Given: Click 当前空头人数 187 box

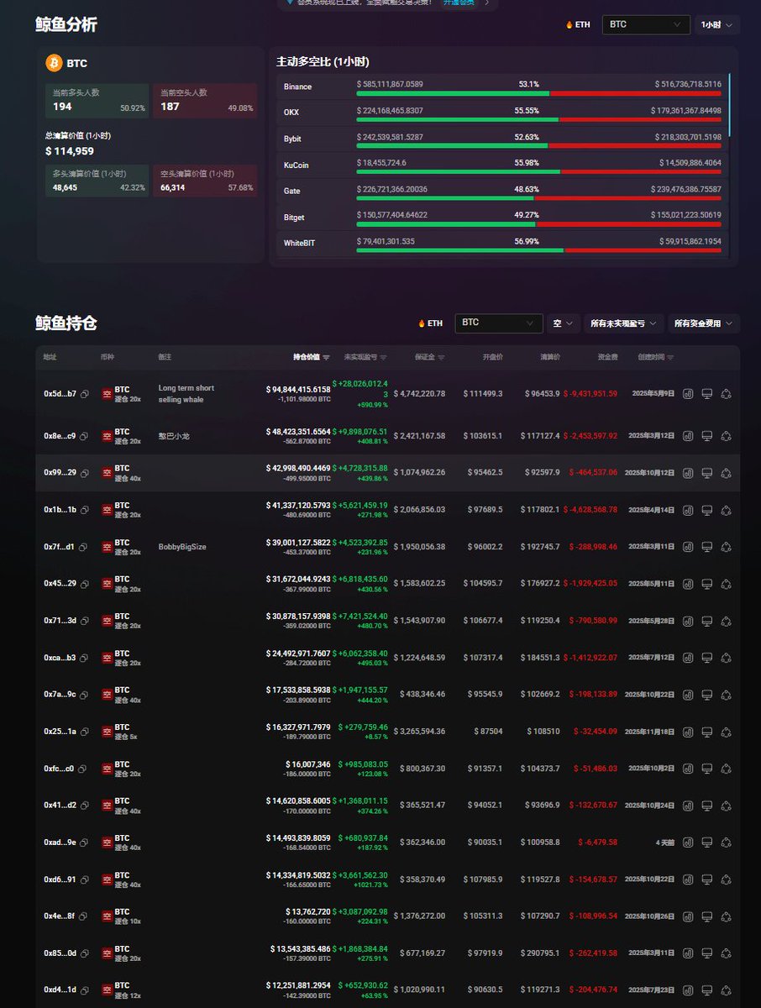Looking at the screenshot, I should 205,100.
